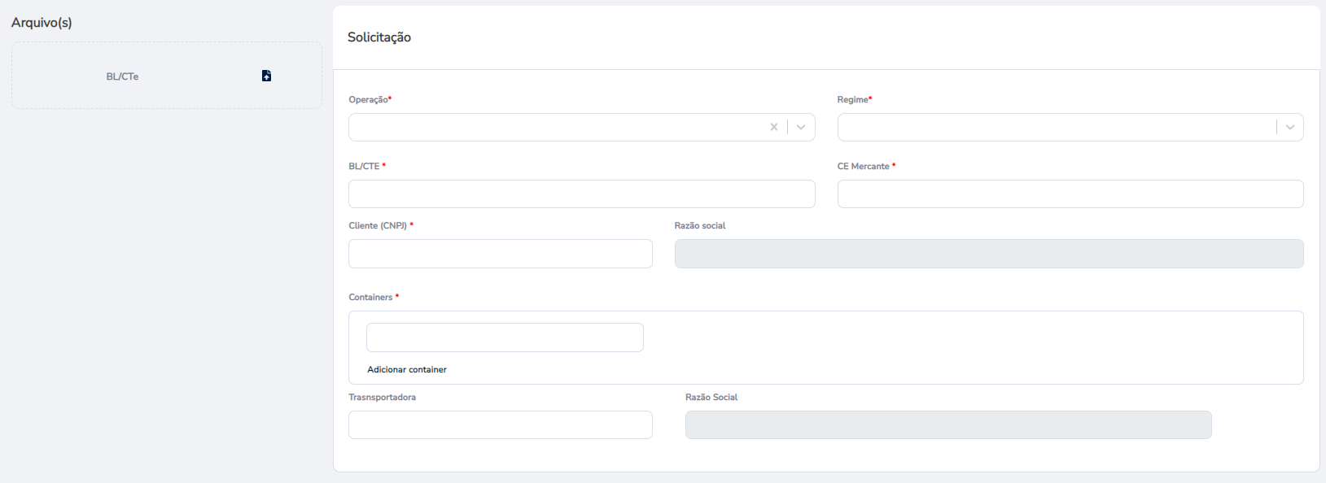1326x483 pixels.
Task: Click the disabled Razão social field beside Cliente (CNPJ)
Action: 989,254
